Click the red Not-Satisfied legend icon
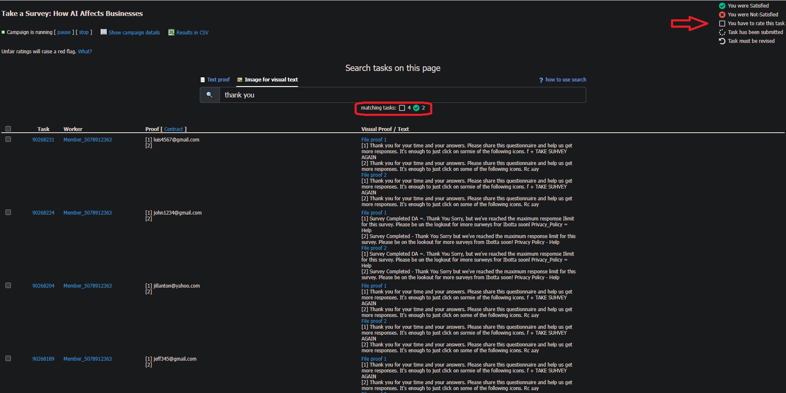The image size is (786, 393). click(x=722, y=15)
